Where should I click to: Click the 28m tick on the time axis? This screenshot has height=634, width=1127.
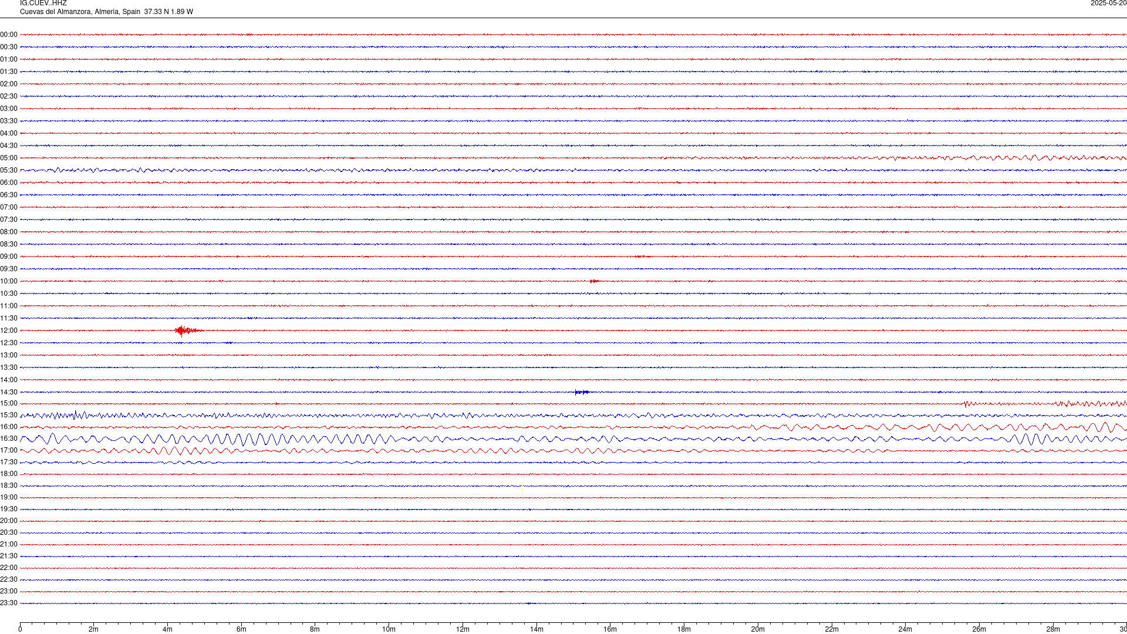pyautogui.click(x=1053, y=629)
